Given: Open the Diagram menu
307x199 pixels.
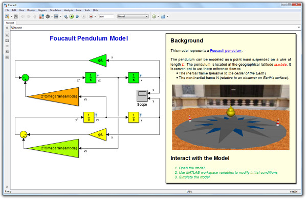Looking at the screenshot, I should click(42, 10).
